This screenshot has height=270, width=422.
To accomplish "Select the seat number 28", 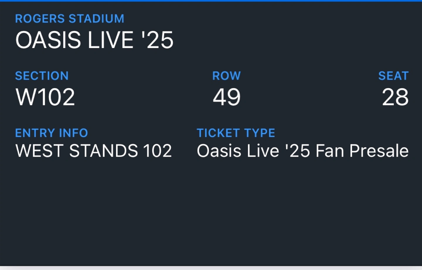I will pos(395,97).
